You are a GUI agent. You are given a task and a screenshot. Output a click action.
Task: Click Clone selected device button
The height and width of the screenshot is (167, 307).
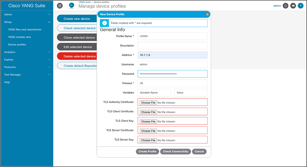tap(77, 38)
